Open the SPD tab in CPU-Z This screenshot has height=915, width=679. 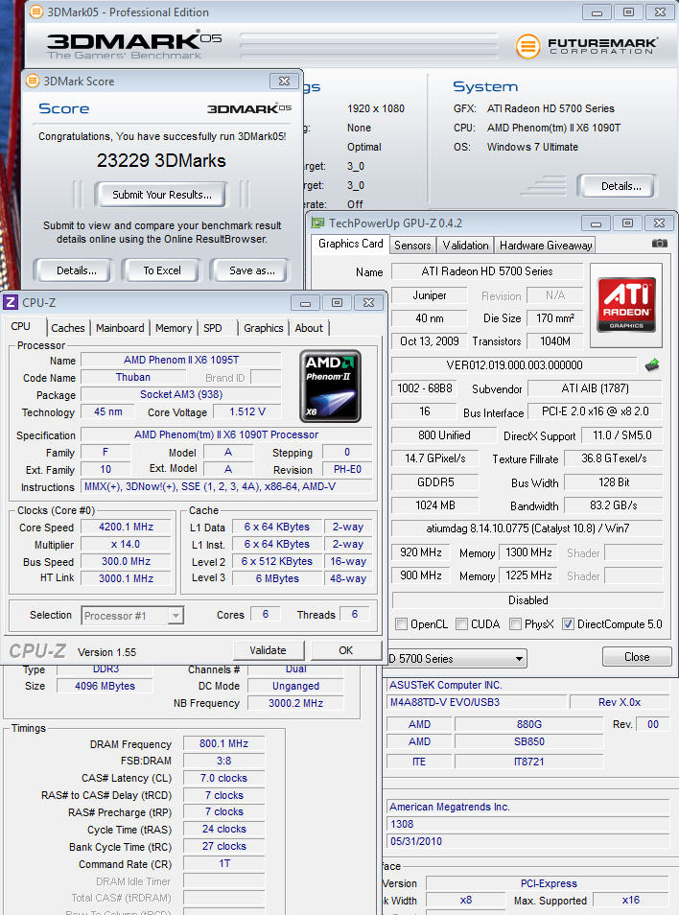click(212, 328)
